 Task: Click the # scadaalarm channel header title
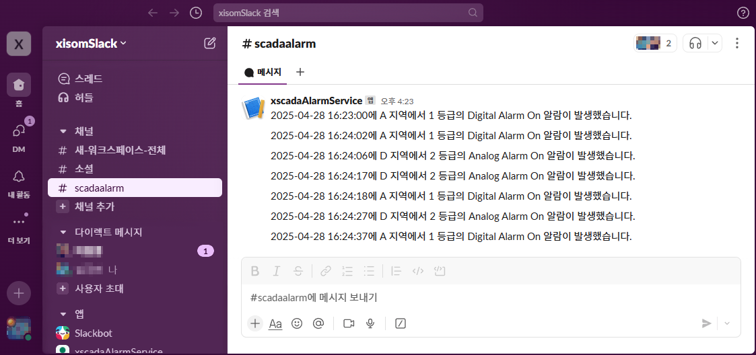[x=279, y=44]
